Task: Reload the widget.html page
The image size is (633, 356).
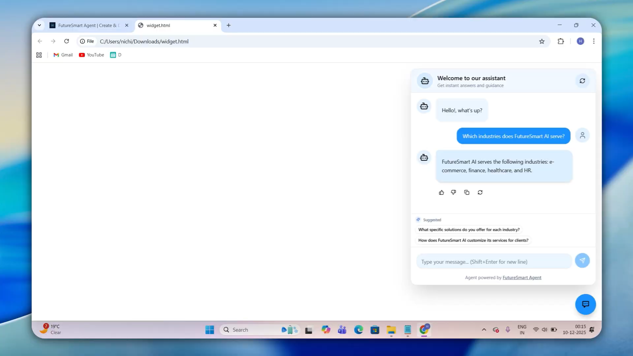Action: [67, 41]
